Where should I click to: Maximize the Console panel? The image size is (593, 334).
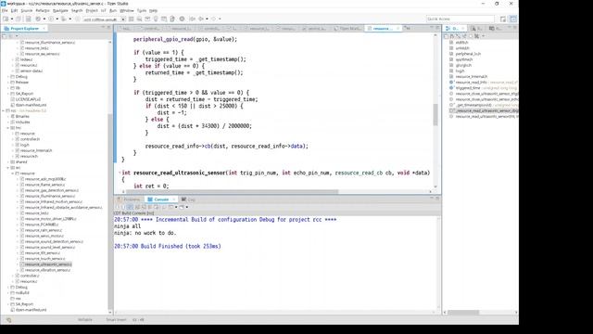437,198
